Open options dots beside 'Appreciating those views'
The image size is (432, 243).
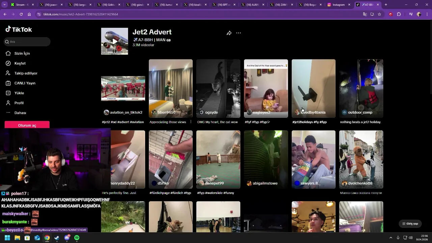tap(191, 122)
